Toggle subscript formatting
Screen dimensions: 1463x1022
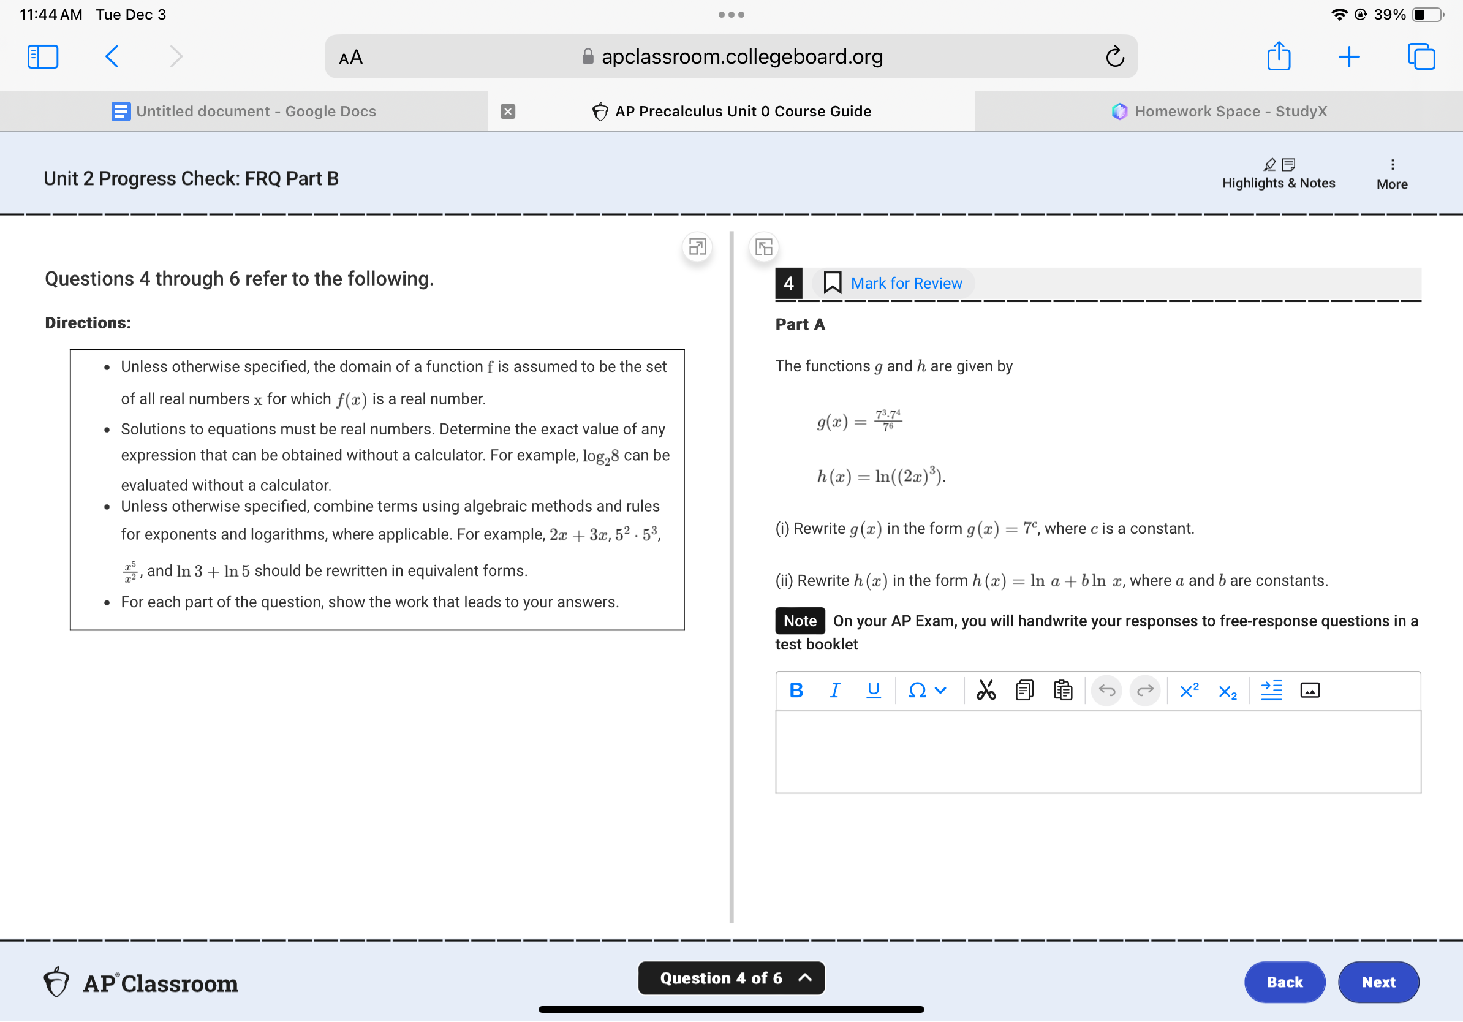[1227, 691]
